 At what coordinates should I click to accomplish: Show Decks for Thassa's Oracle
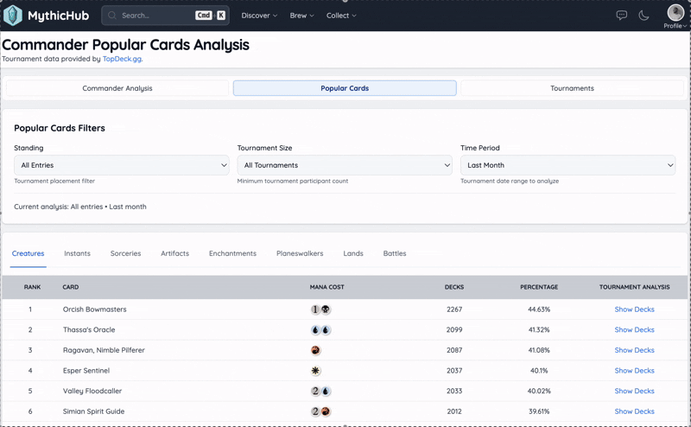tap(634, 329)
